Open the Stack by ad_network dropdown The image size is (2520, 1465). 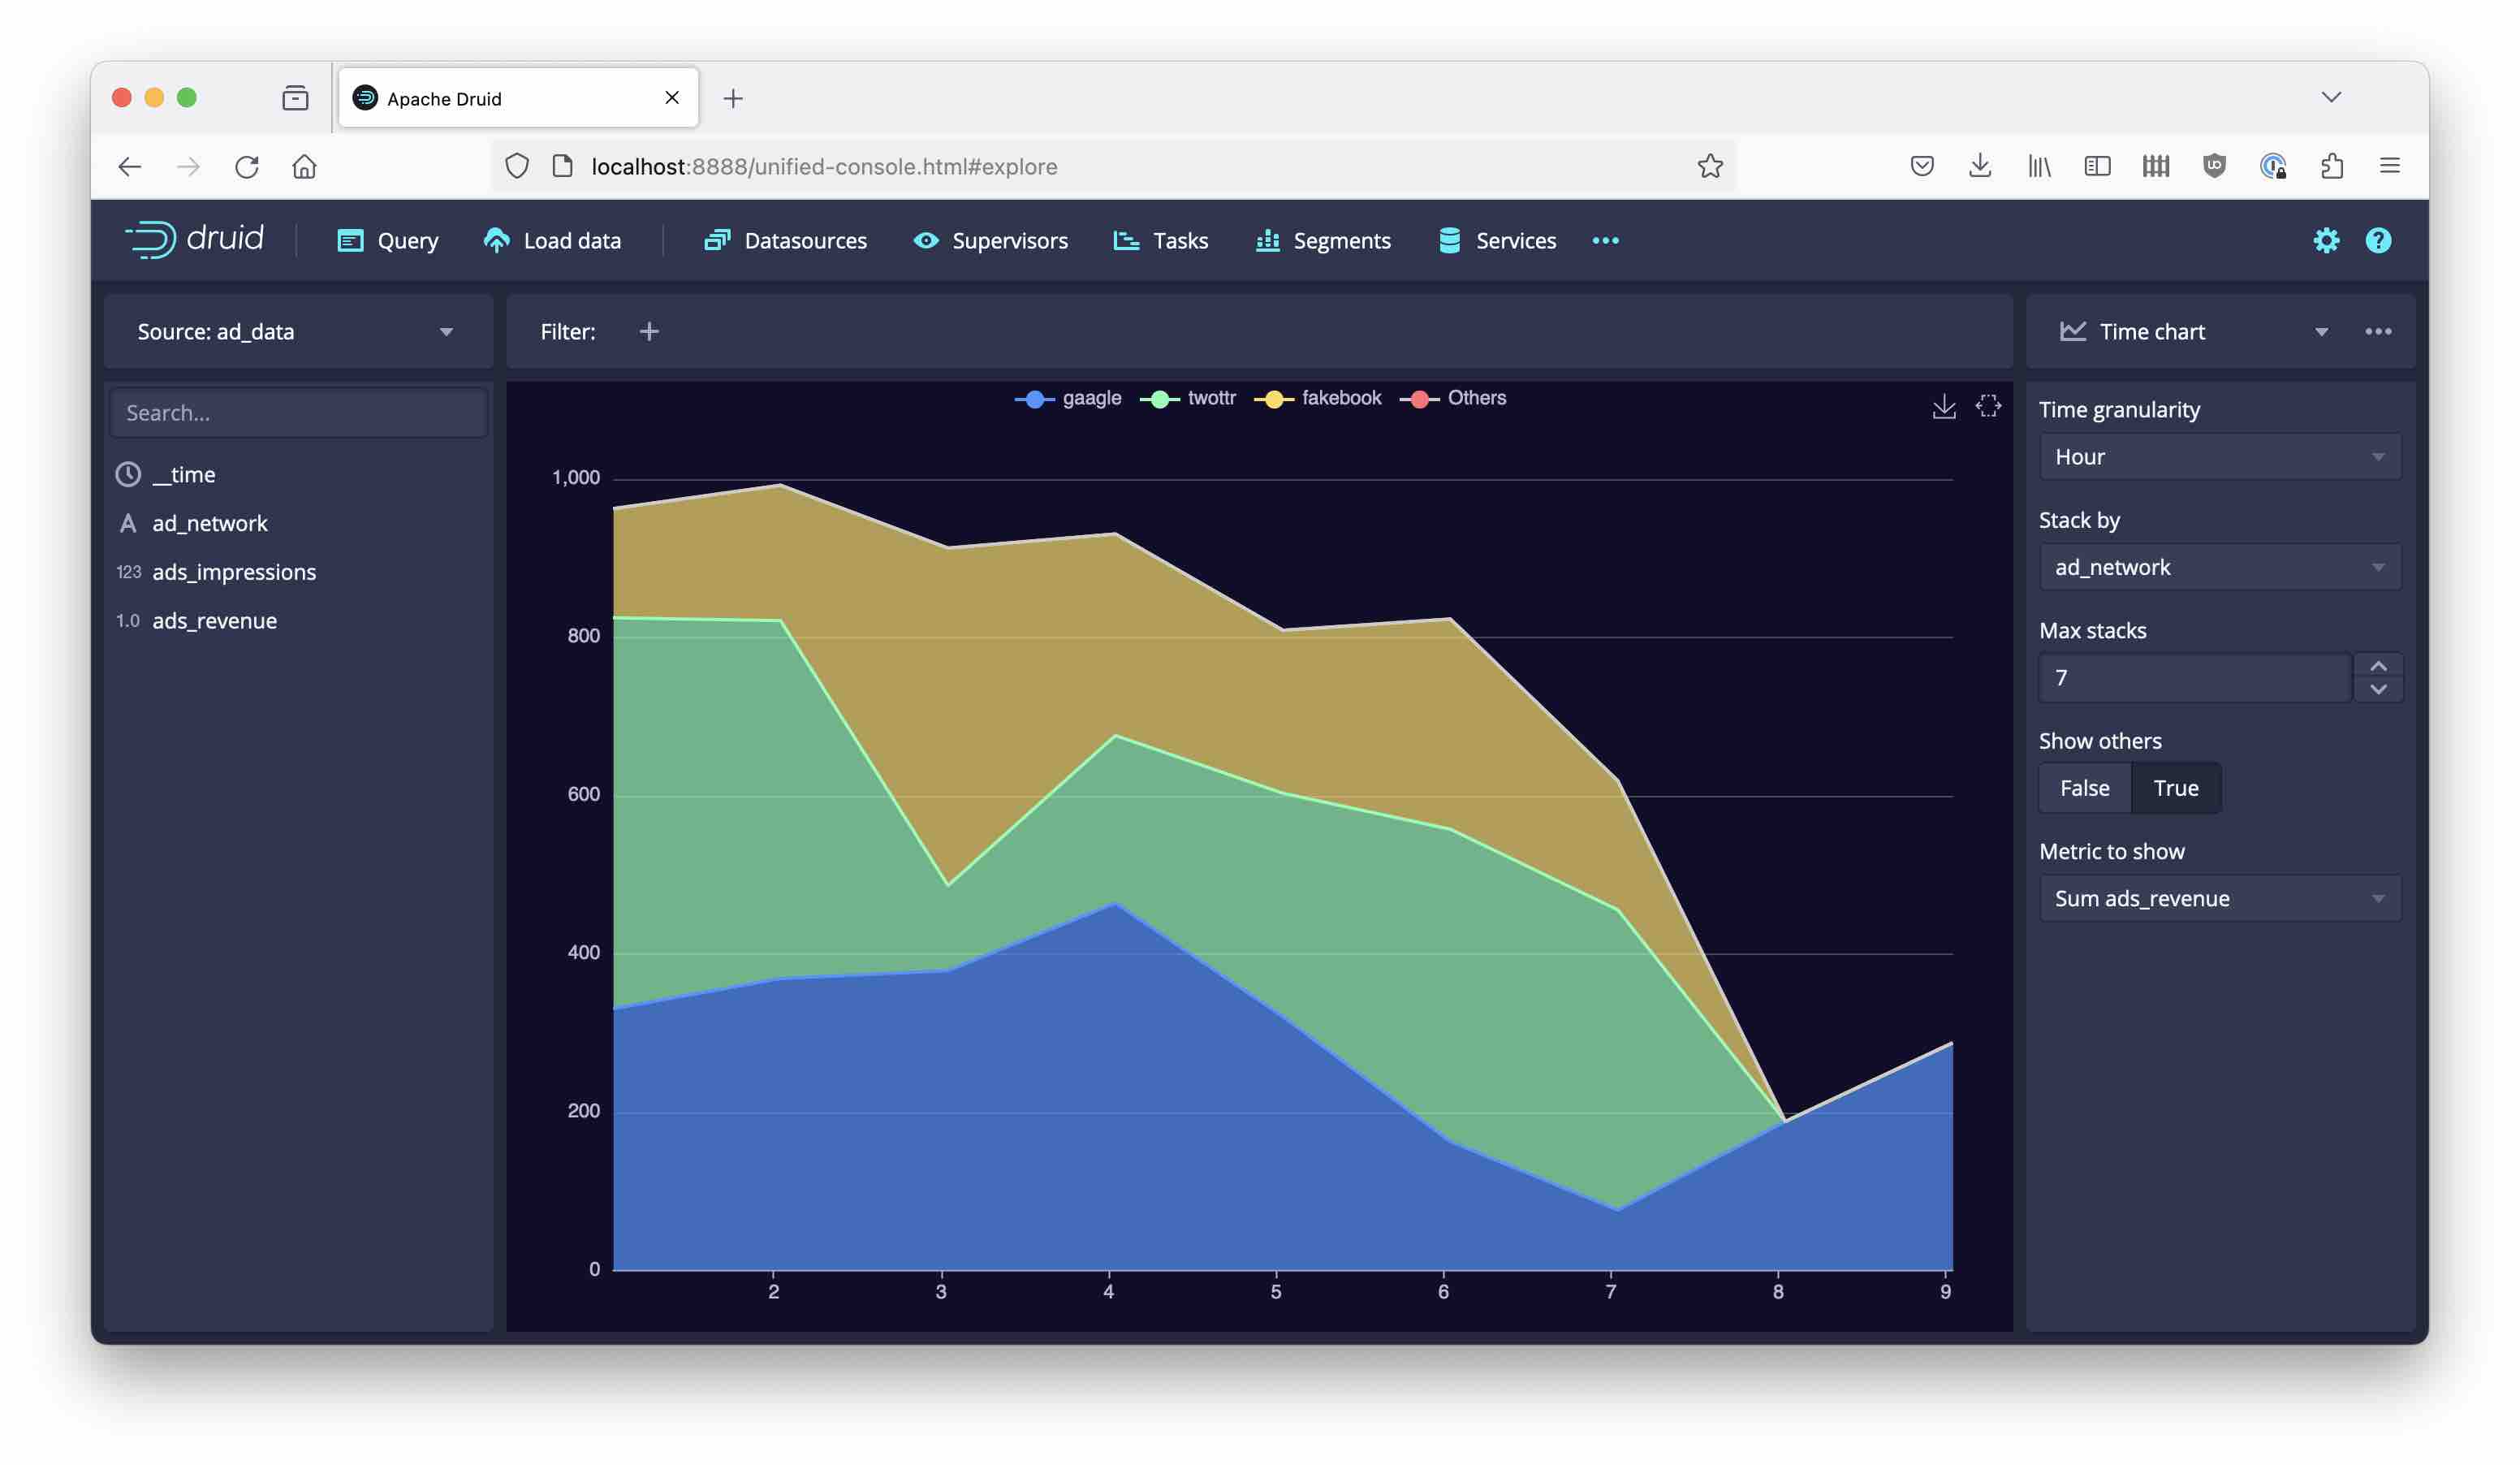click(2218, 567)
